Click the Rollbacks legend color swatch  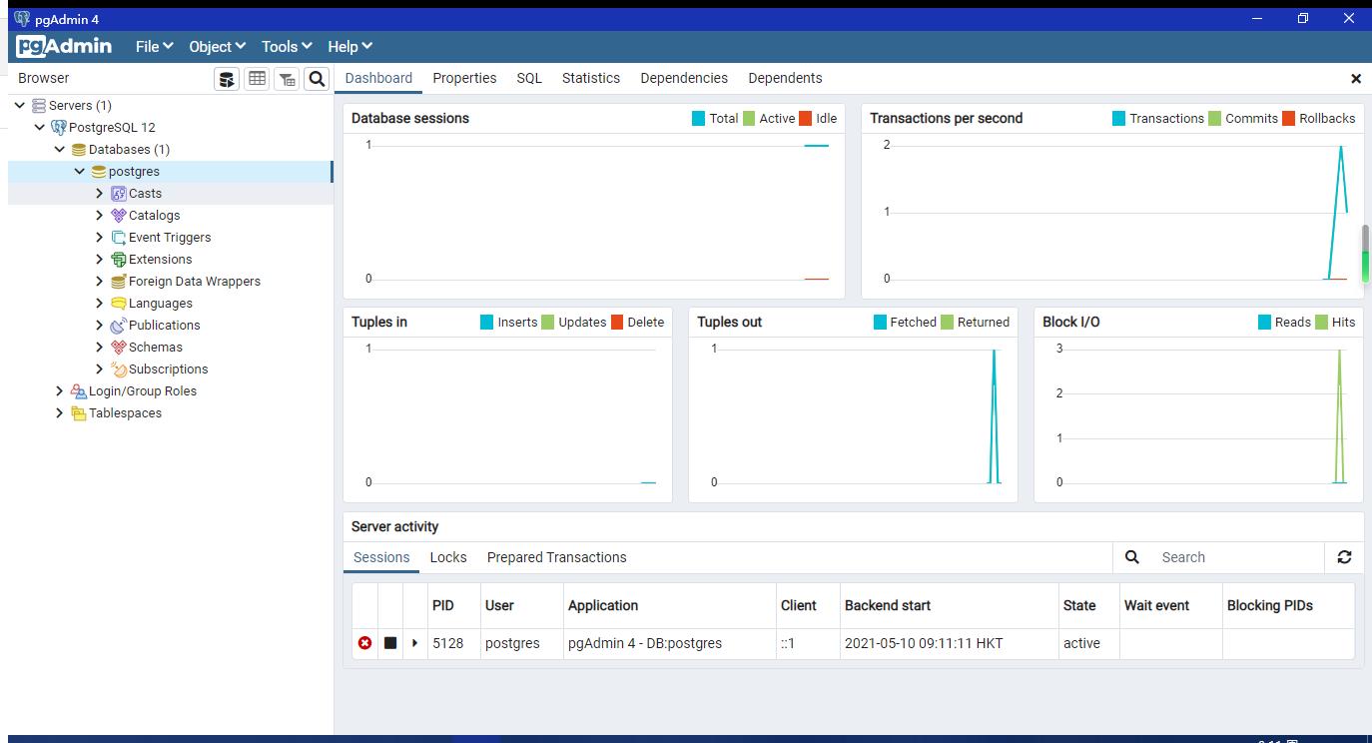pyautogui.click(x=1288, y=118)
